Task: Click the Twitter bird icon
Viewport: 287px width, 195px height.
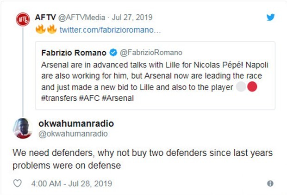Action: [270, 18]
